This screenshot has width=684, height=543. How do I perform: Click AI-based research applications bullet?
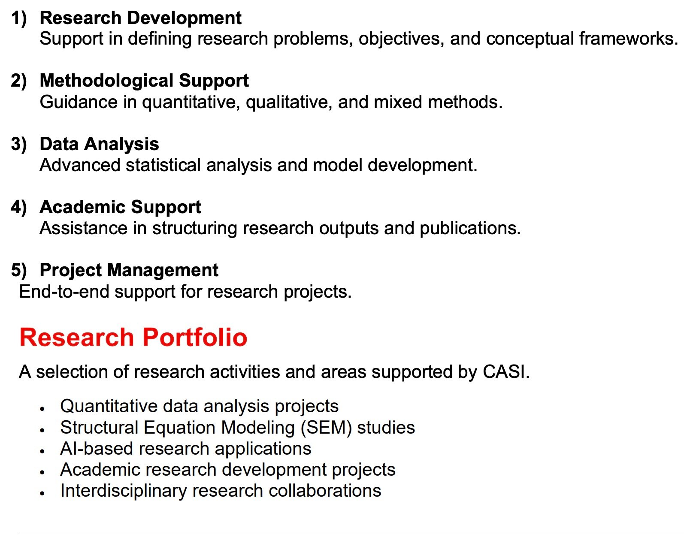click(x=186, y=449)
